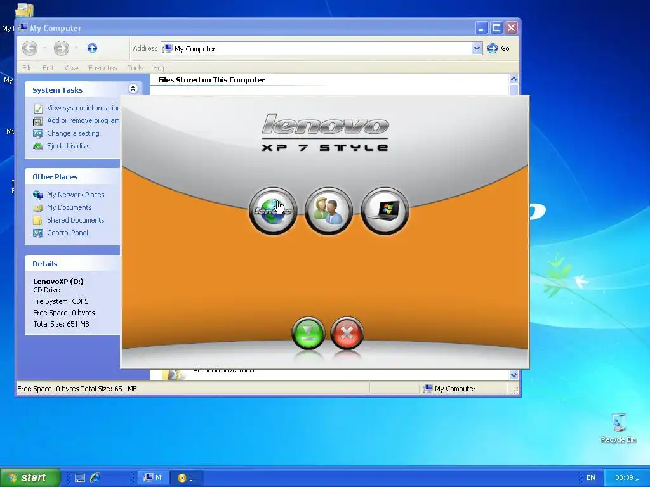The height and width of the screenshot is (487, 650).
Task: Click status bar free space text
Action: 77,389
